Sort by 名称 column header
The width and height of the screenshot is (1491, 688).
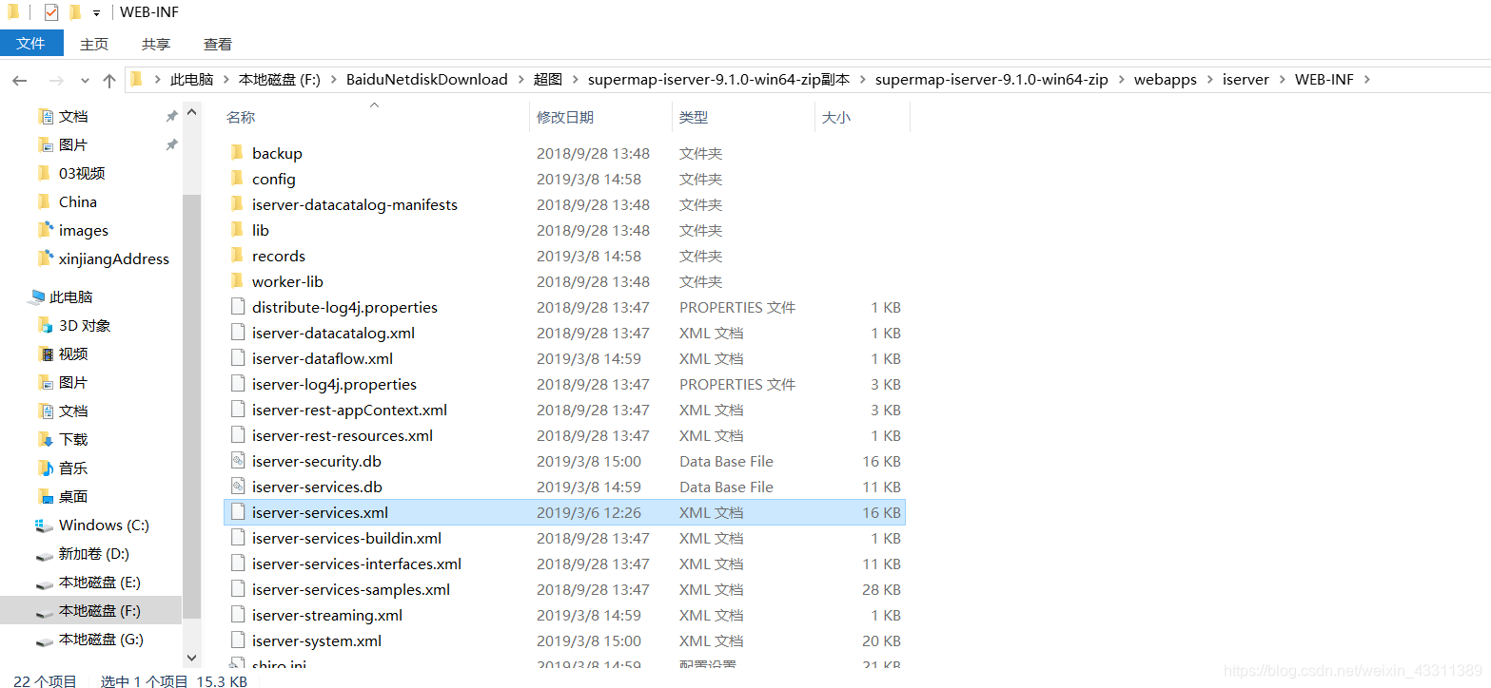point(241,117)
